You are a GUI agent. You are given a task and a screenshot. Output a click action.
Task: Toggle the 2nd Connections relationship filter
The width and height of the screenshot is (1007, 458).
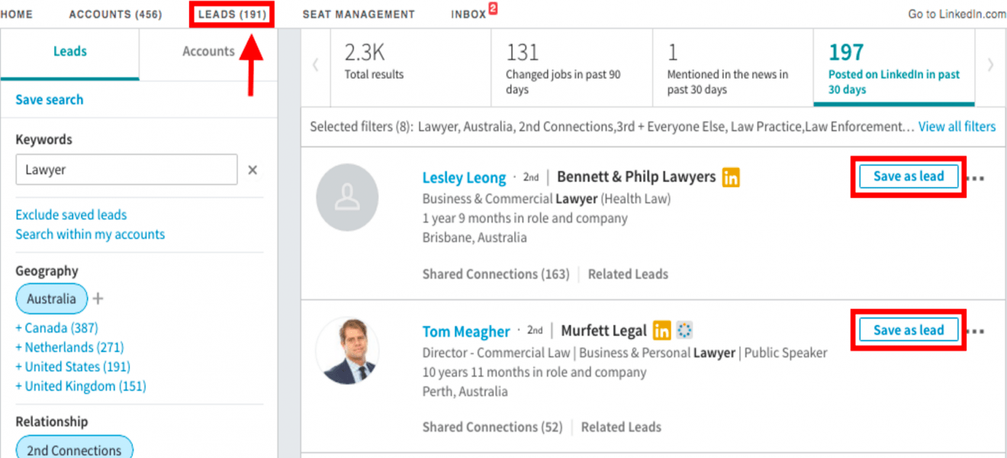(x=74, y=449)
